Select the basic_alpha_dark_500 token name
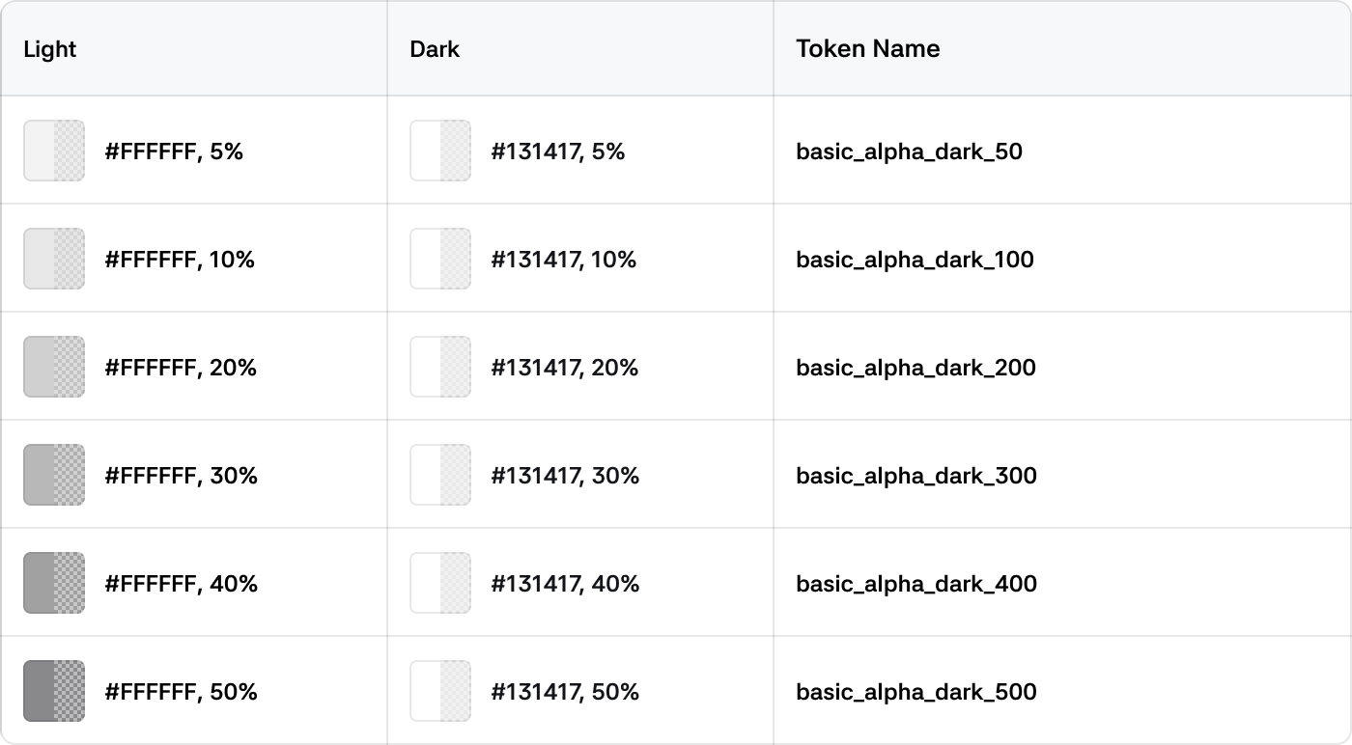 916,692
